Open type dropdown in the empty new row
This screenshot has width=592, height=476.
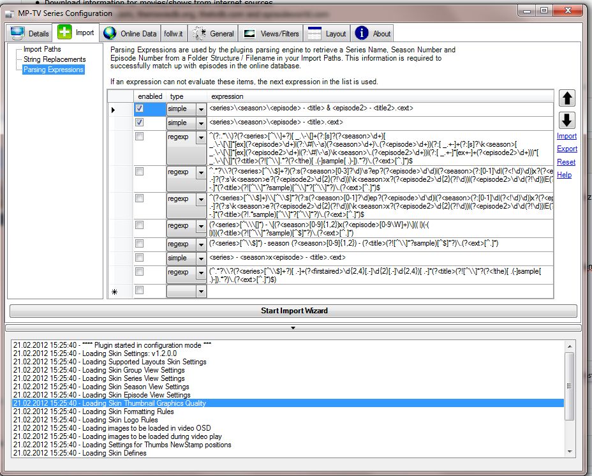click(x=201, y=292)
